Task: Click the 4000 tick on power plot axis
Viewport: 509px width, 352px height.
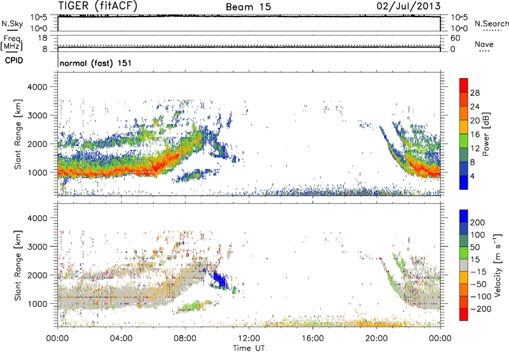Action: 38,87
